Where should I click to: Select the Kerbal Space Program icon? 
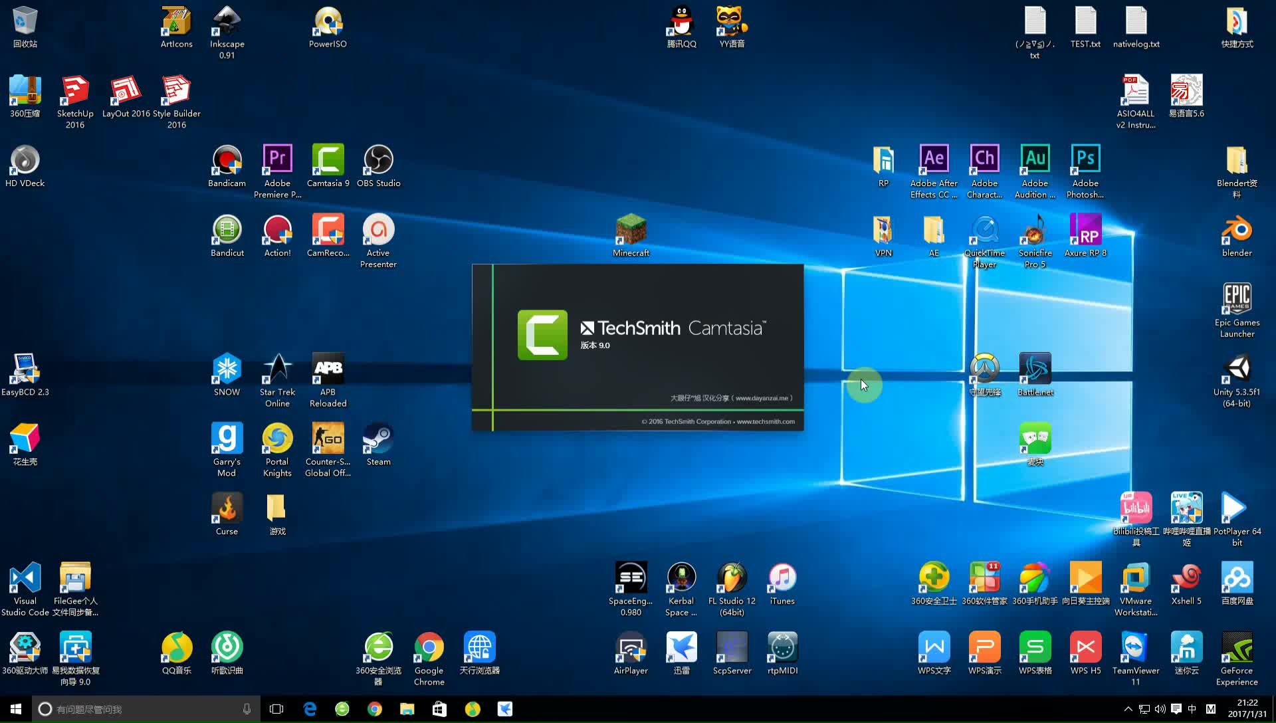coord(681,589)
